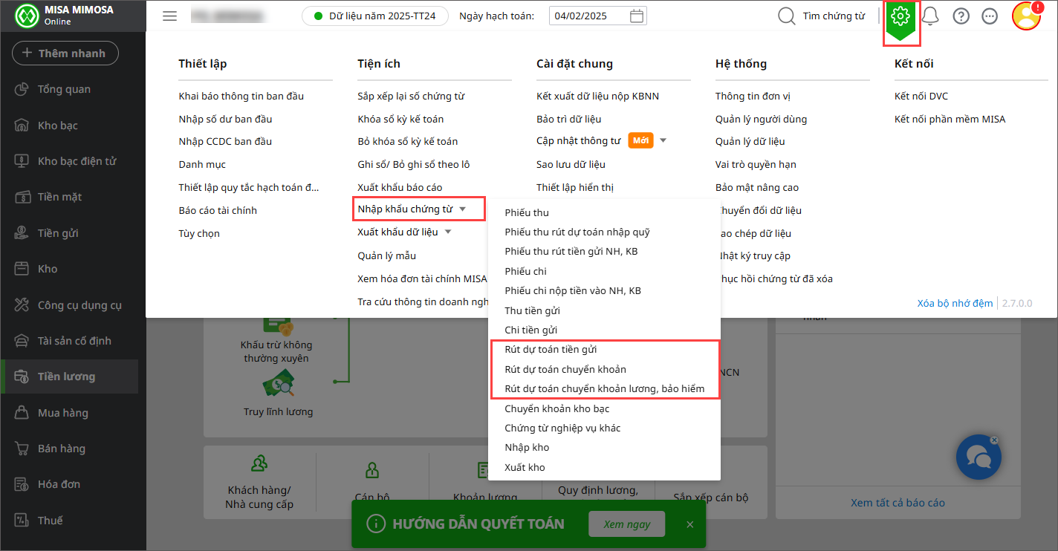Image resolution: width=1058 pixels, height=551 pixels.
Task: Open the notifications bell
Action: pyautogui.click(x=930, y=16)
